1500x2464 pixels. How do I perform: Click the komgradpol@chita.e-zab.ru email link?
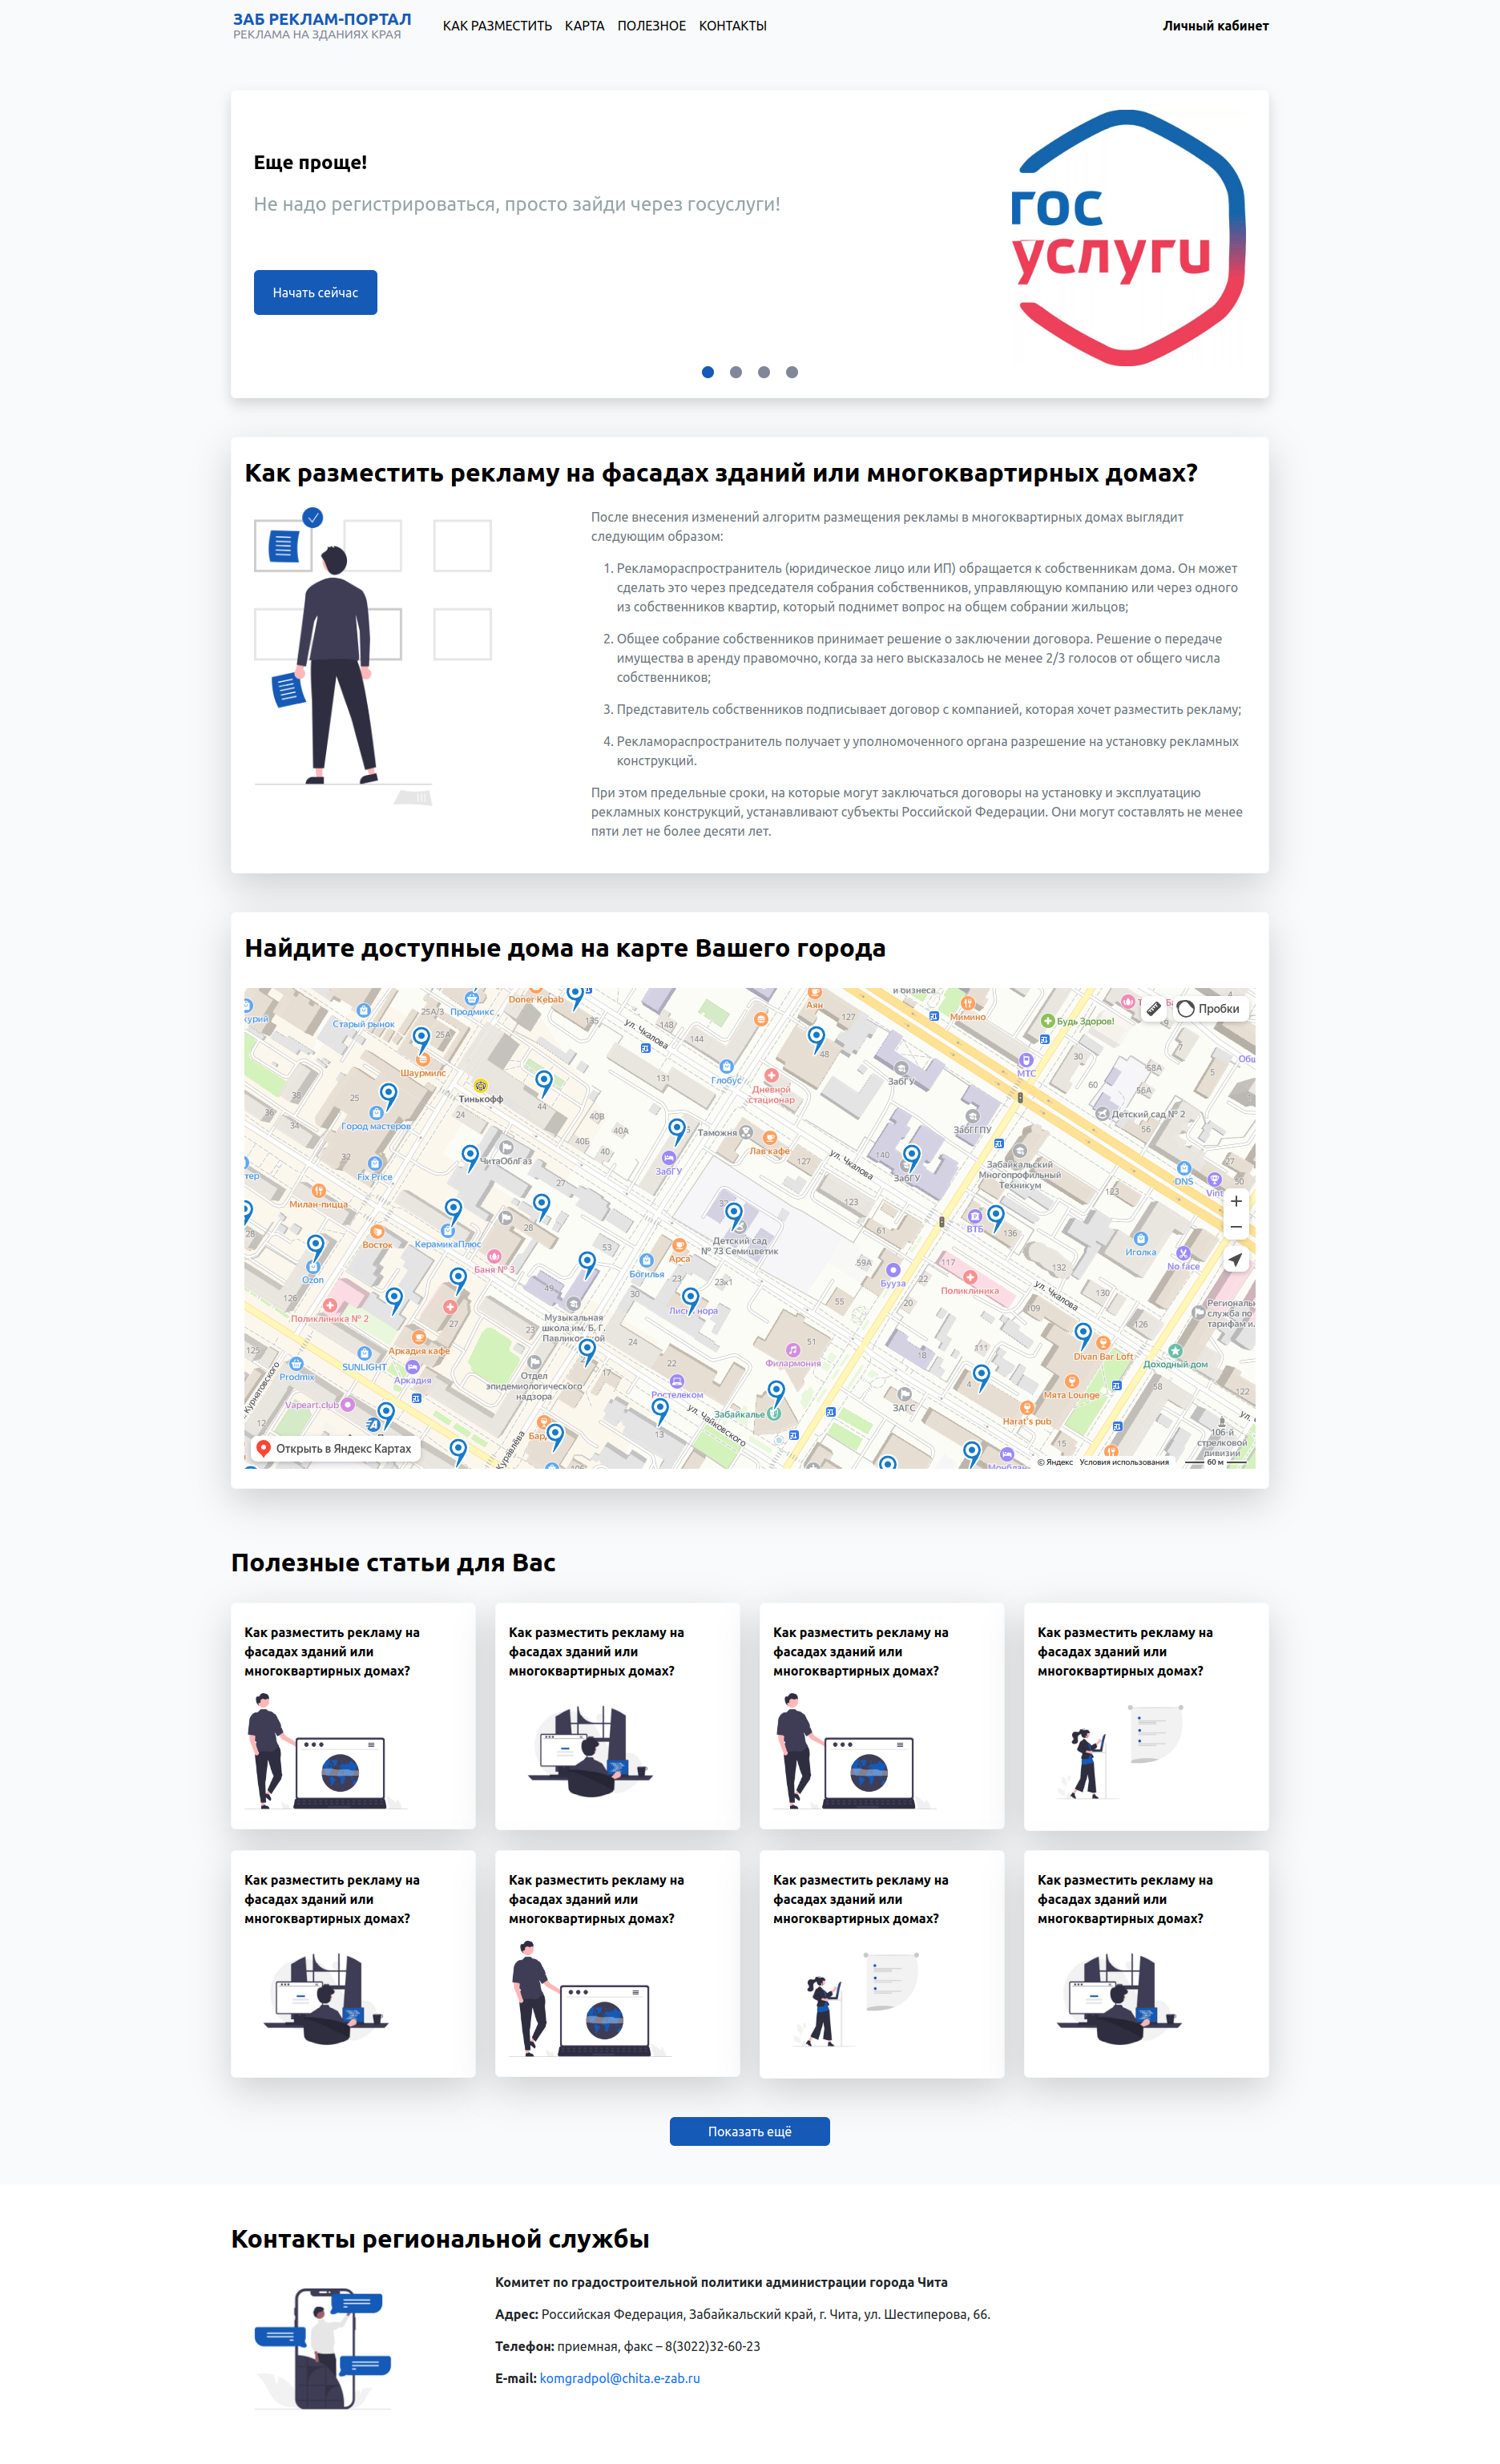tap(620, 2378)
